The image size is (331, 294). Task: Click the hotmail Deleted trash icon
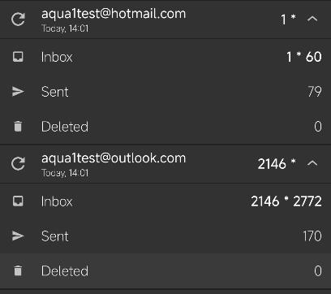point(18,127)
